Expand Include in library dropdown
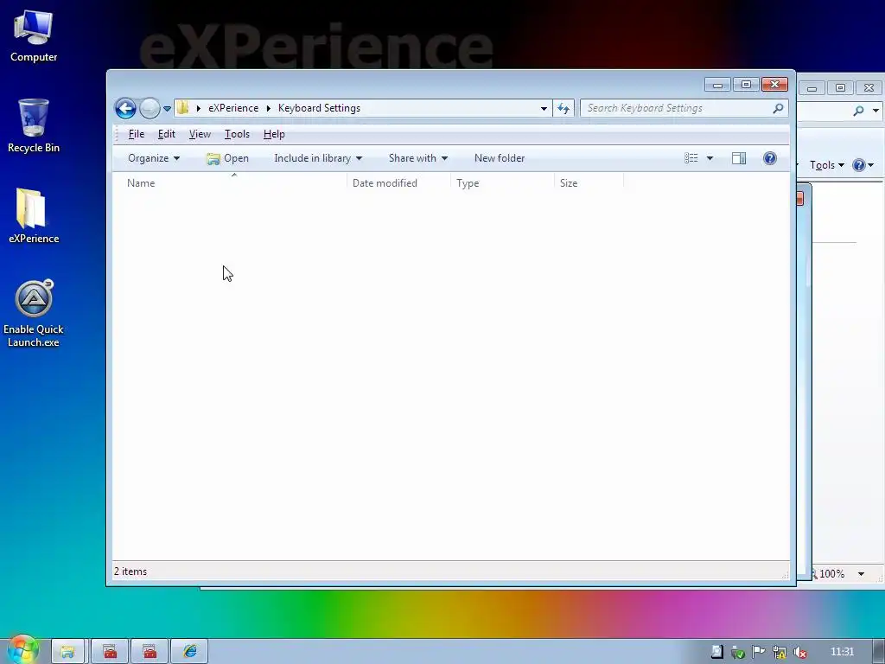Image resolution: width=885 pixels, height=664 pixels. click(x=318, y=158)
